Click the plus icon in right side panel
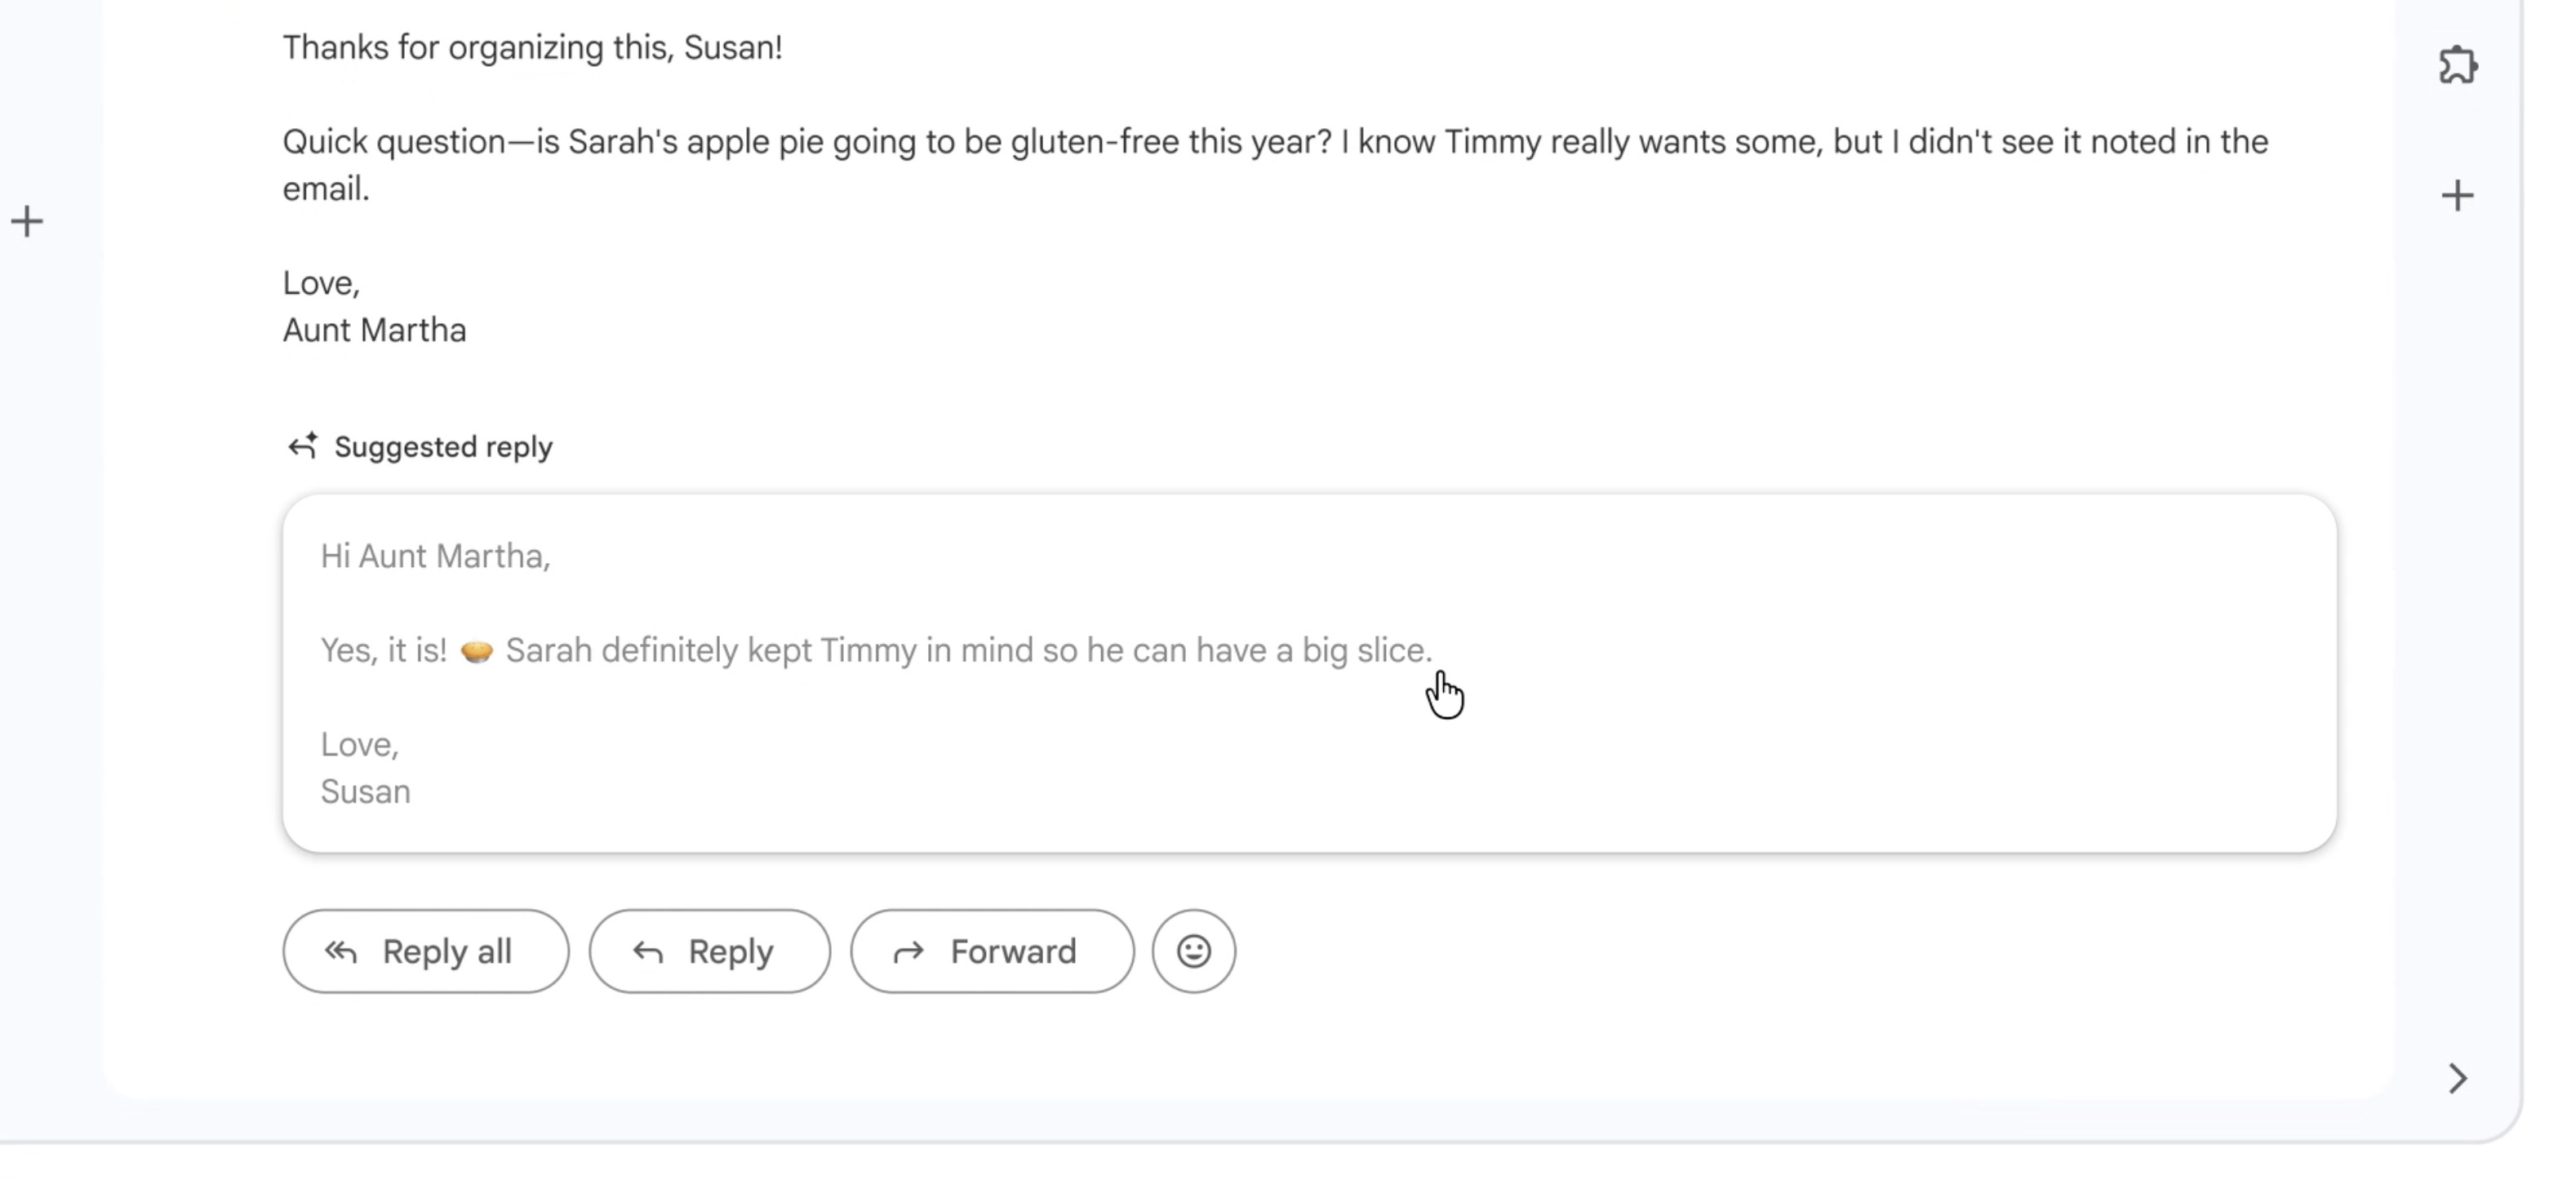 [2457, 196]
